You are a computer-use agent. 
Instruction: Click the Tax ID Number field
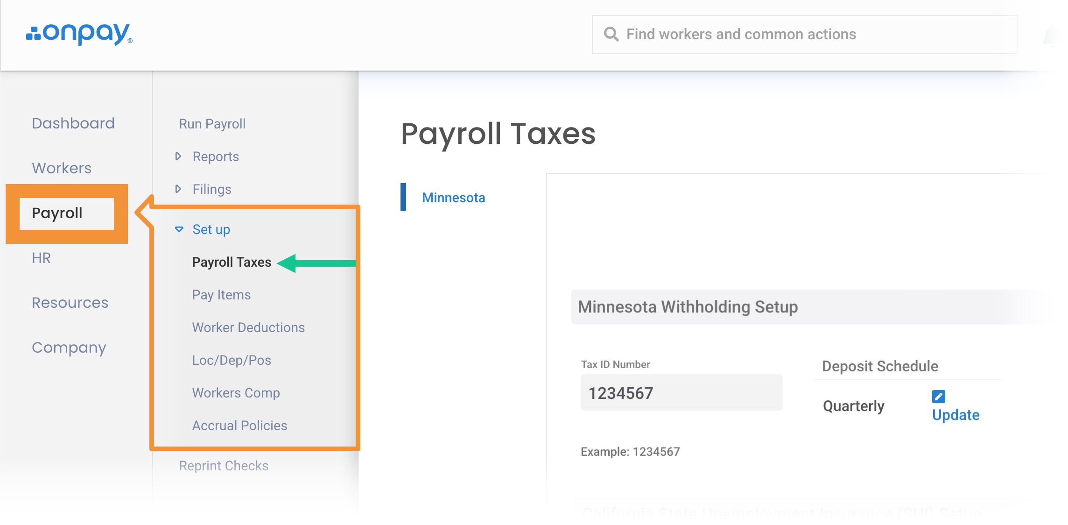pos(681,393)
